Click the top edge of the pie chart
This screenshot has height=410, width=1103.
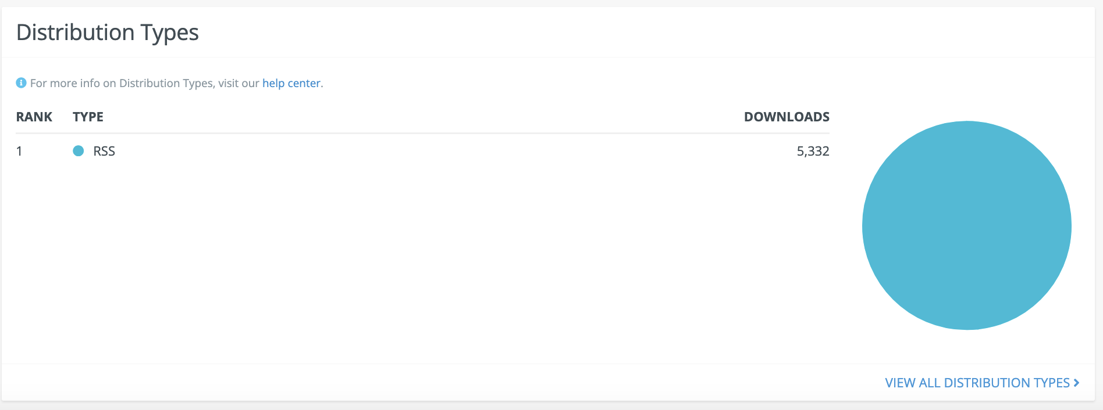click(967, 124)
